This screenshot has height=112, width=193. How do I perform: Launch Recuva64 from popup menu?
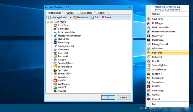click(167, 57)
